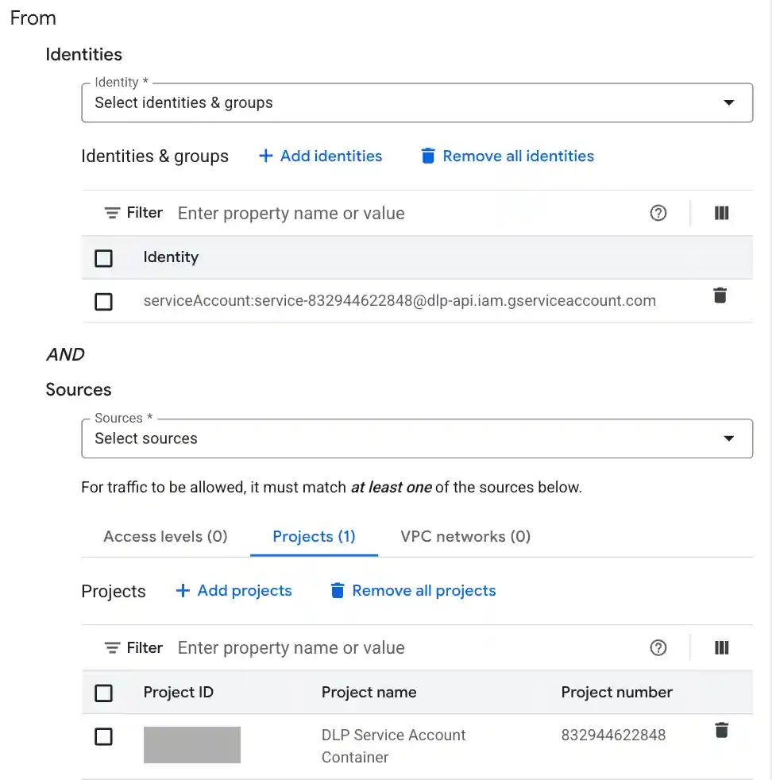Switch to the Access levels tab
772x780 pixels.
pyautogui.click(x=164, y=536)
